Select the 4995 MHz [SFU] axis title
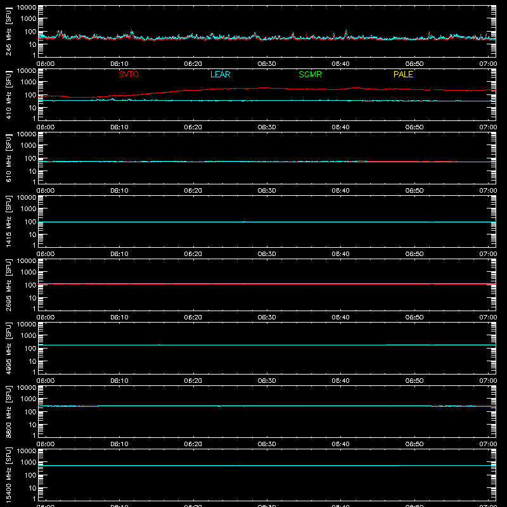 8,348
